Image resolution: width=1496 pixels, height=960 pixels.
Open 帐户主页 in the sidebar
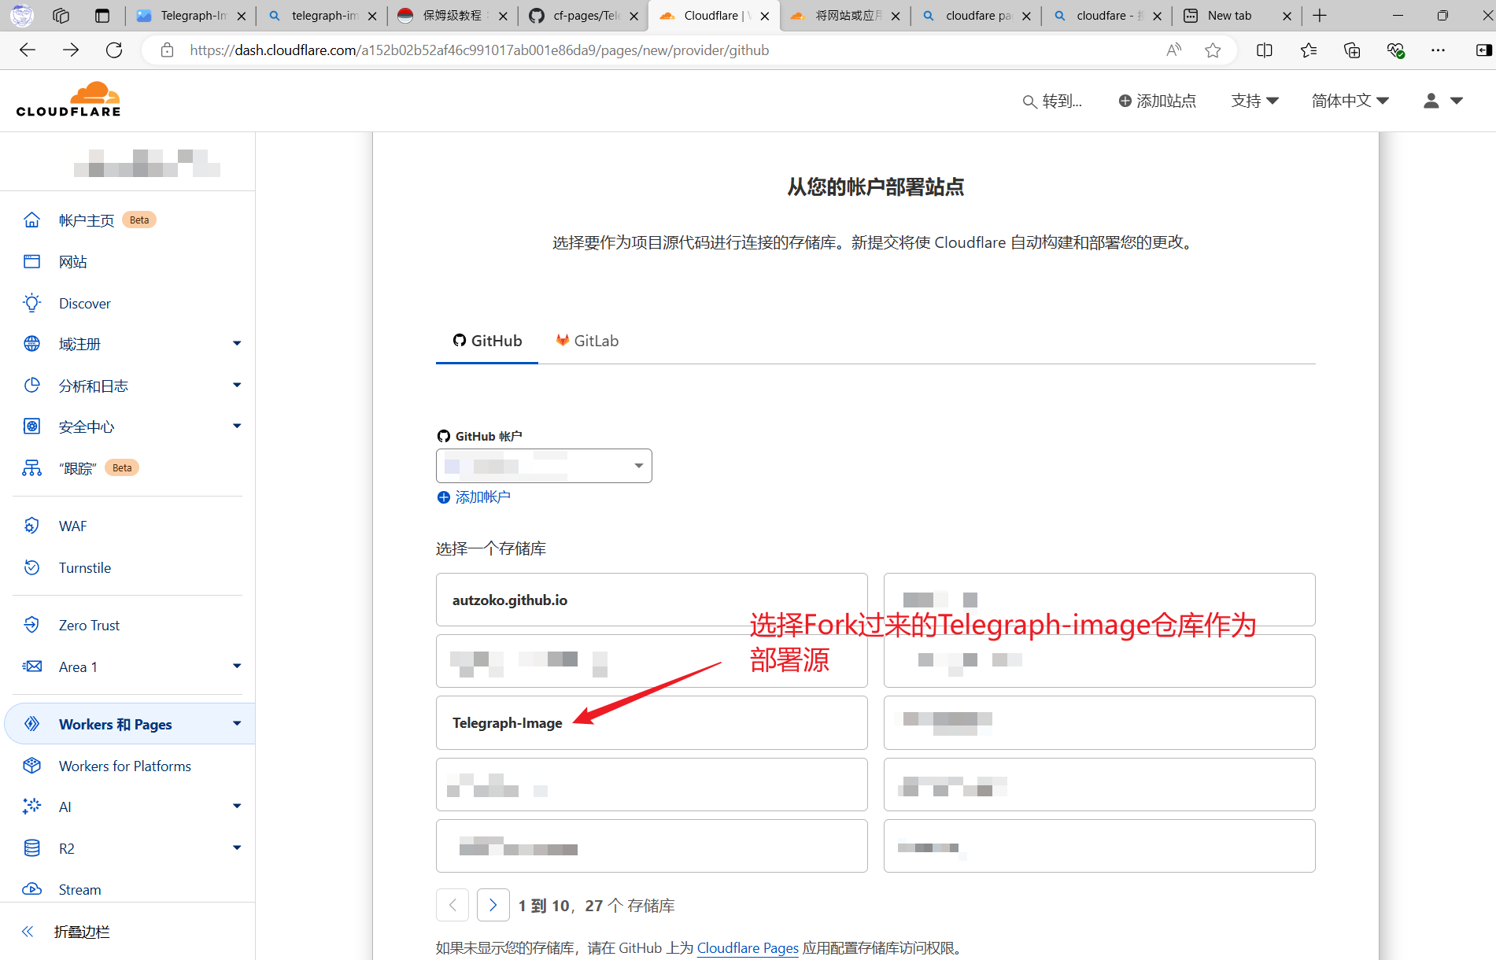click(87, 220)
